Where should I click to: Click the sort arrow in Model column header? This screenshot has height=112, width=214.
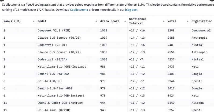96,21
